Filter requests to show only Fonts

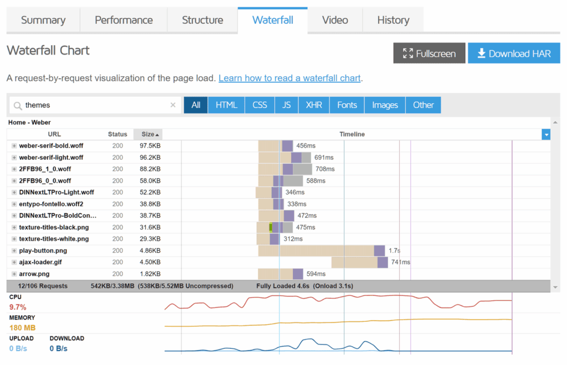pos(346,105)
